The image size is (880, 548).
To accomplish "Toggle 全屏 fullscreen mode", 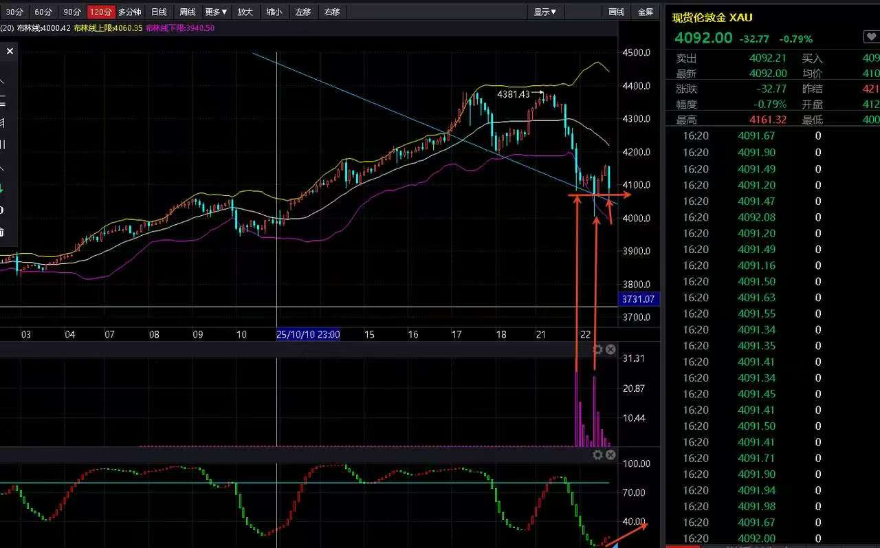I will point(646,12).
